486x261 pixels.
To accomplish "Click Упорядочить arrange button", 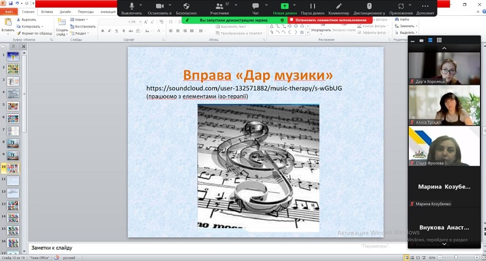I will 321,30.
